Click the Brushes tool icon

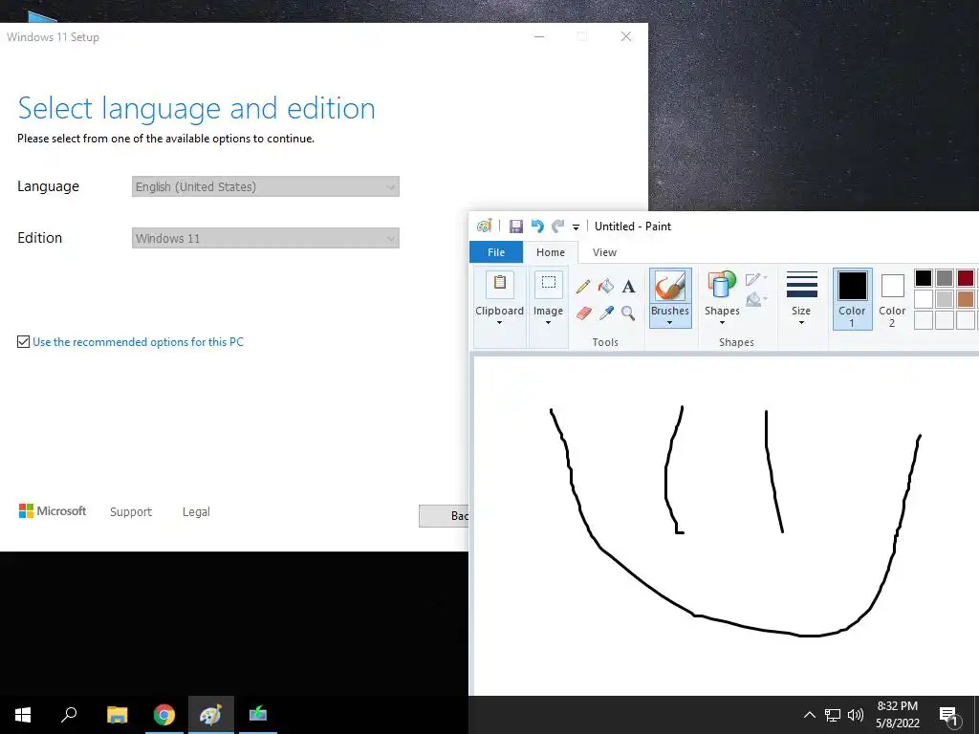(x=670, y=287)
